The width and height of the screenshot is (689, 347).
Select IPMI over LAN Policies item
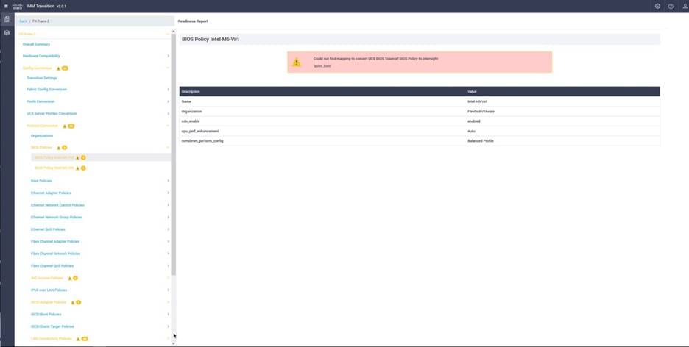[49, 290]
